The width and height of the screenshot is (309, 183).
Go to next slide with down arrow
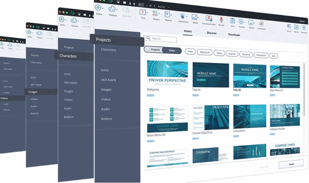(x=130, y=3)
